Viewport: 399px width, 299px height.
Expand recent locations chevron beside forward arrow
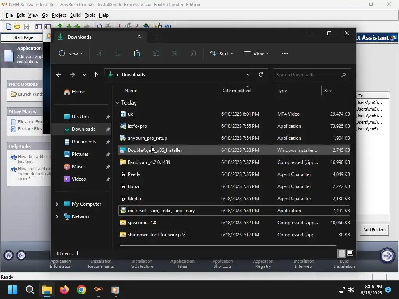(84, 75)
